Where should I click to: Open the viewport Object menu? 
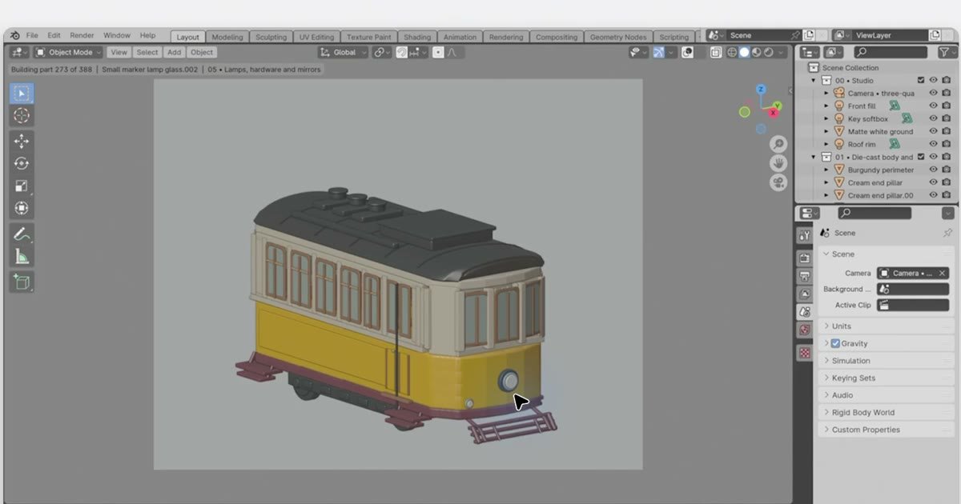tap(202, 52)
